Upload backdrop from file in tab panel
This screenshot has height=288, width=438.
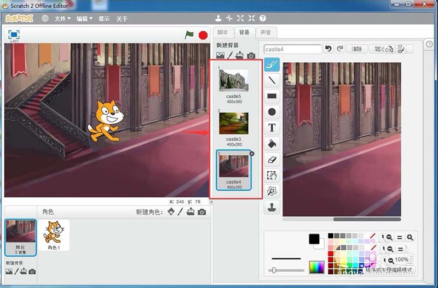point(239,55)
